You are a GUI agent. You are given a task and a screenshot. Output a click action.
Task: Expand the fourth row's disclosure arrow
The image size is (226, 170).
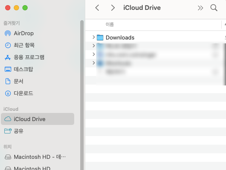point(94,63)
